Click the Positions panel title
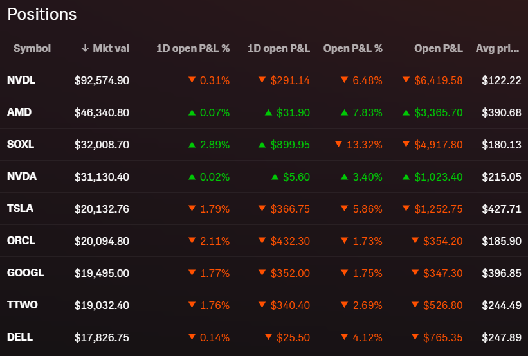The width and height of the screenshot is (528, 356). (42, 15)
